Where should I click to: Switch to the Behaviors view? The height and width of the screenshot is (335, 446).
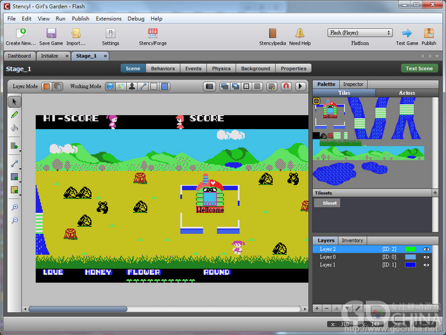[162, 68]
